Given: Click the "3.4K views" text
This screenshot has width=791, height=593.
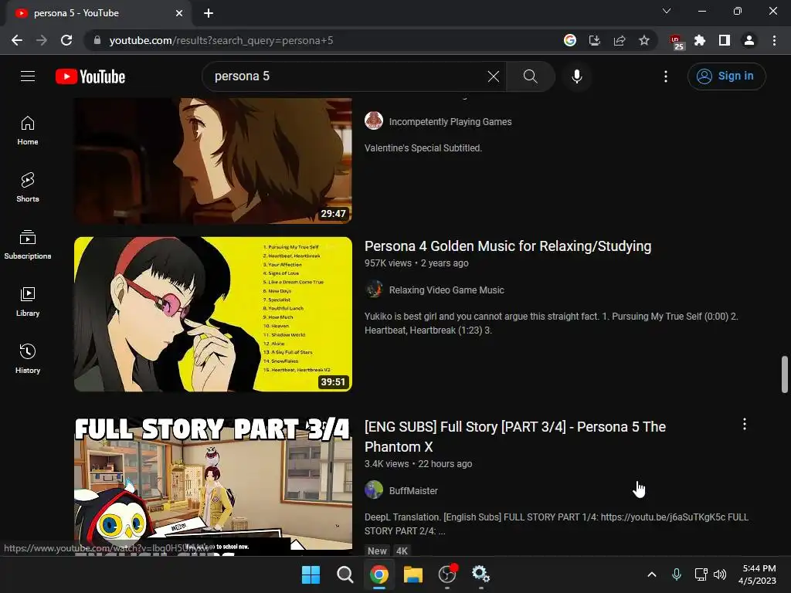Looking at the screenshot, I should click(x=386, y=464).
